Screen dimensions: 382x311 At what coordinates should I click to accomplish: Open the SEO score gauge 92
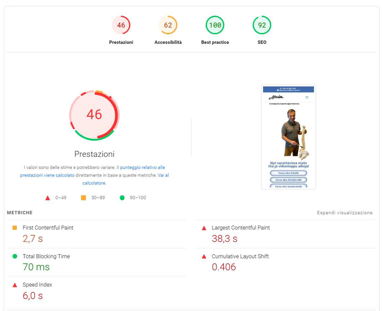(262, 25)
